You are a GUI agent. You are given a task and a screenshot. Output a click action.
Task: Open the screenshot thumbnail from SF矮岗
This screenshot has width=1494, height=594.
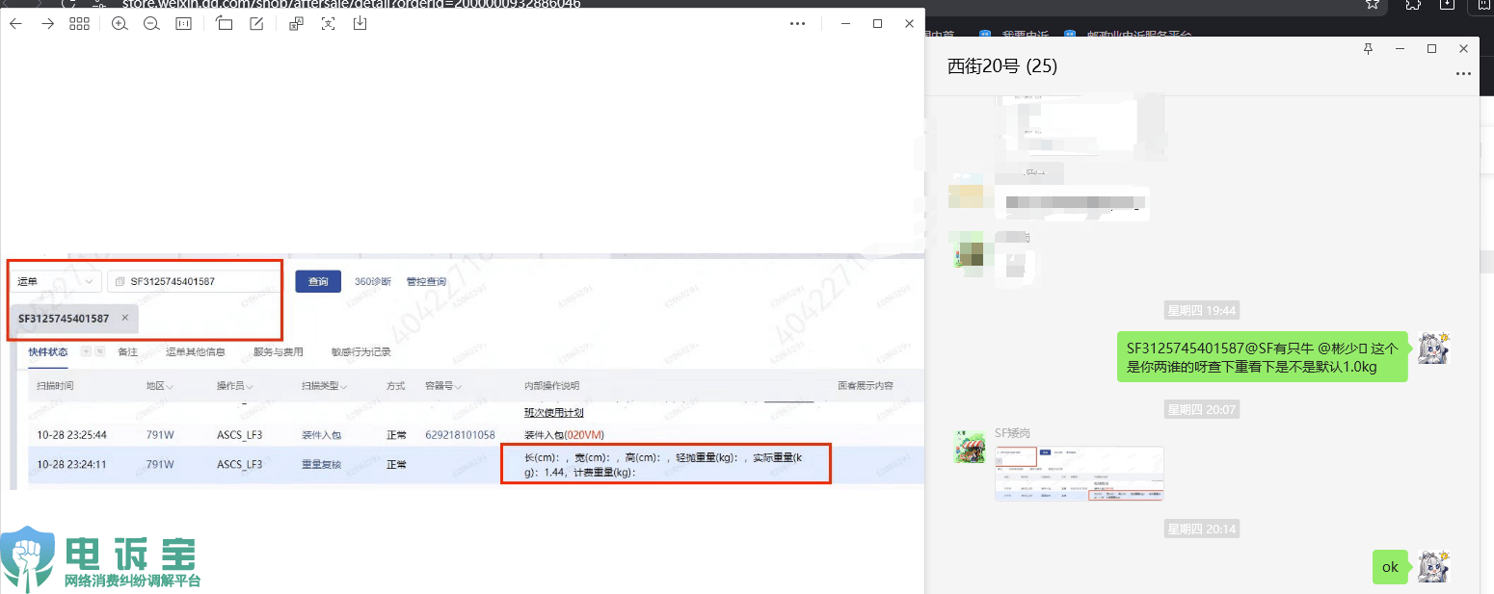pos(1080,474)
